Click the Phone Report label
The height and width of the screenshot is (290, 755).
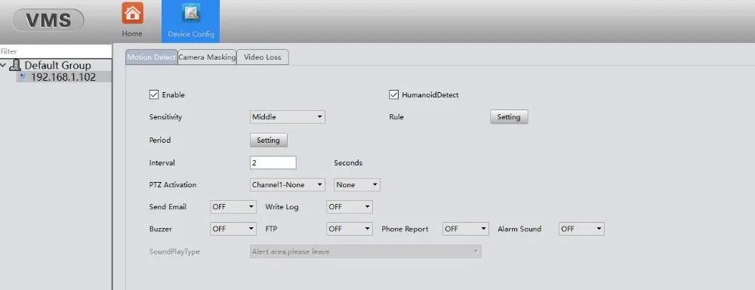pos(405,229)
